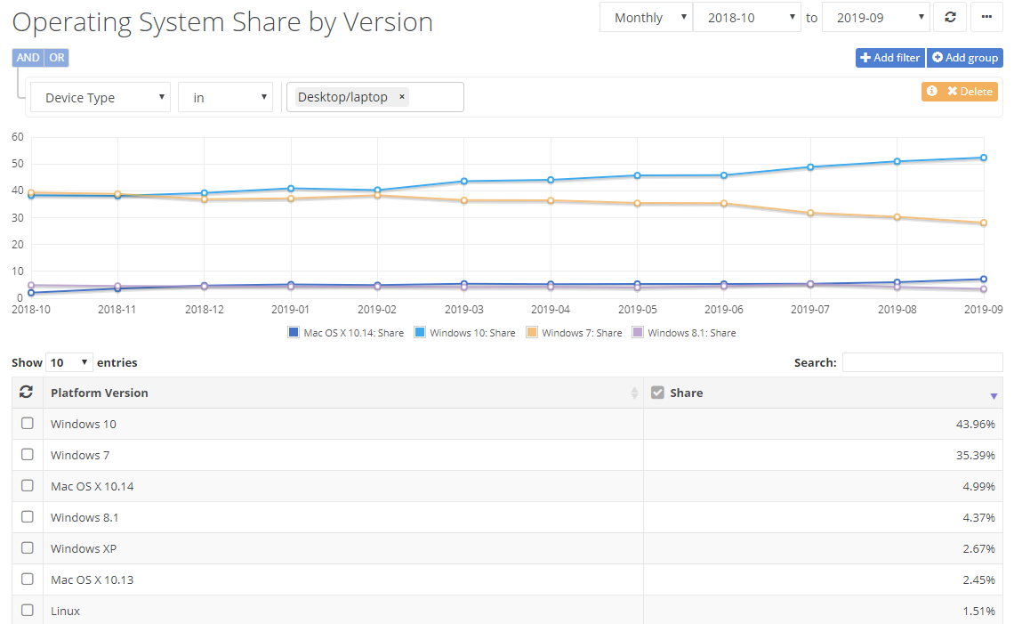The height and width of the screenshot is (624, 1014).
Task: Check the Linux row checkbox
Action: [x=28, y=610]
